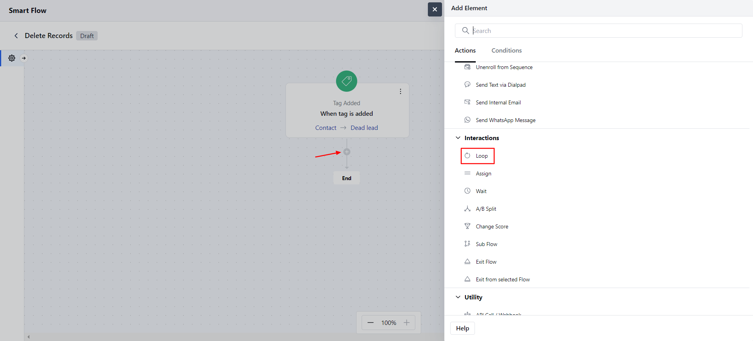The width and height of the screenshot is (753, 341).
Task: Click the WhatsApp message icon
Action: point(467,120)
